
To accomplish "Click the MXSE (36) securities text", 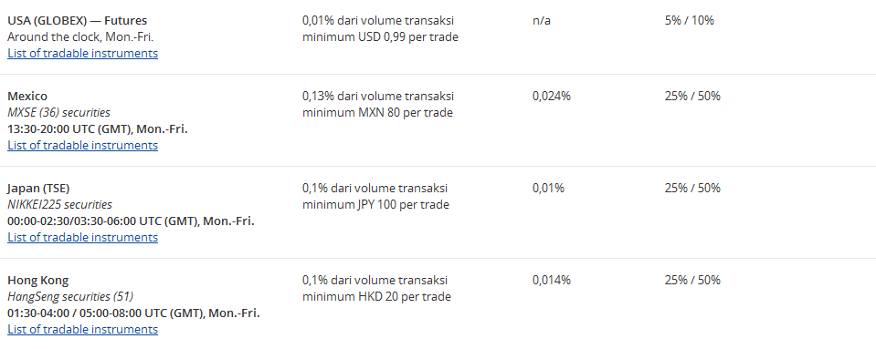I will point(58,113).
